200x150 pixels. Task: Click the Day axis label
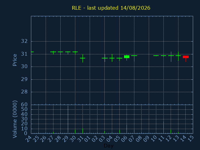coord(108,146)
